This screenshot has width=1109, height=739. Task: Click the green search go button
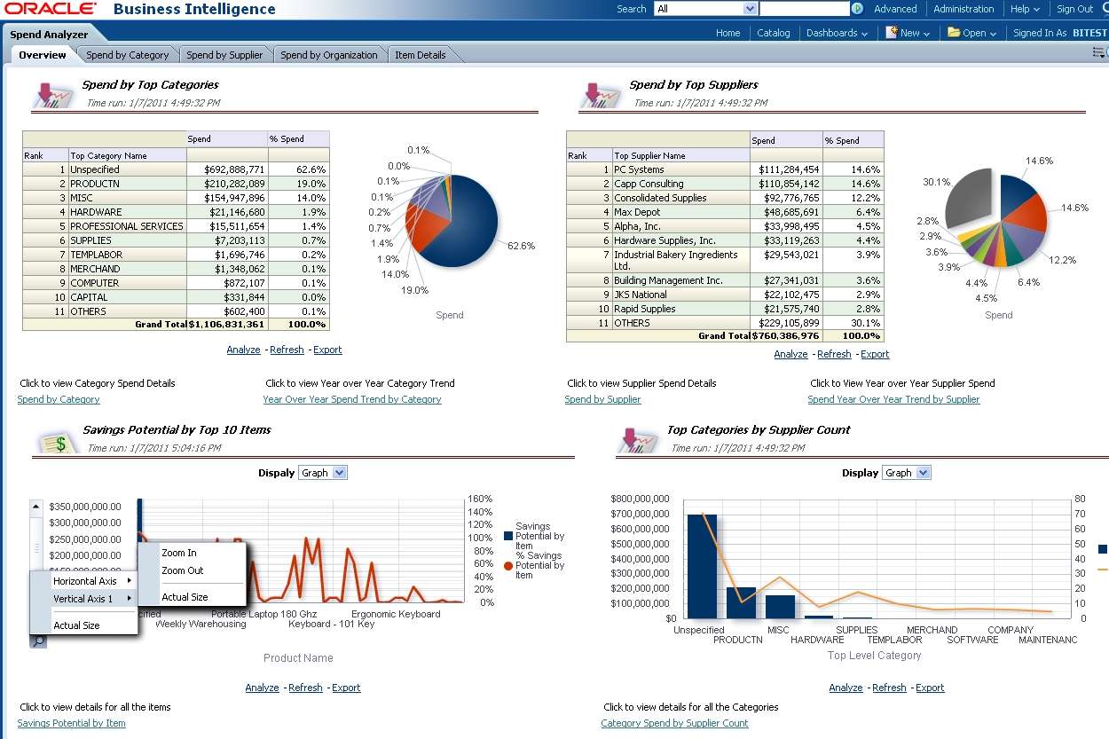tap(857, 9)
